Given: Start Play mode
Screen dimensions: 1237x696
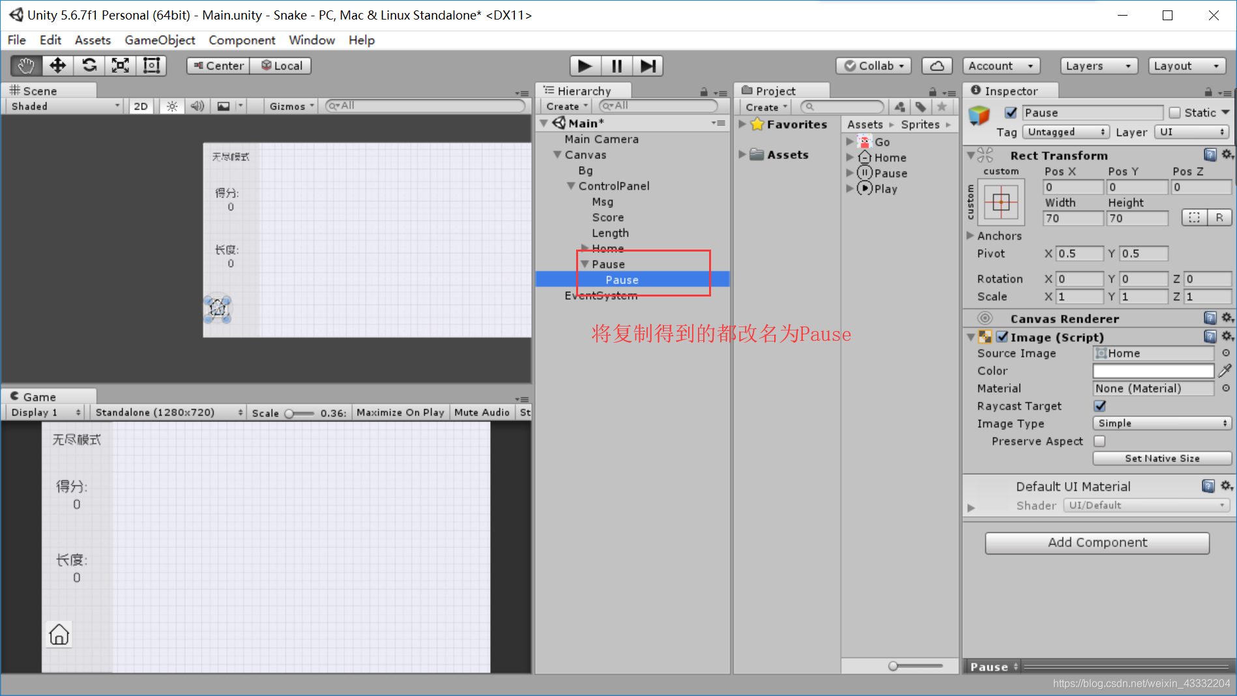Looking at the screenshot, I should pyautogui.click(x=585, y=66).
